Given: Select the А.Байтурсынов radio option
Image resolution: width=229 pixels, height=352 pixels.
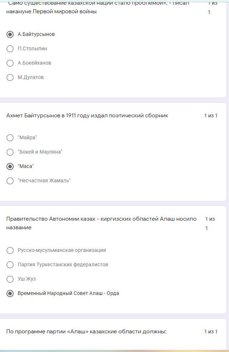Looking at the screenshot, I should (10, 34).
